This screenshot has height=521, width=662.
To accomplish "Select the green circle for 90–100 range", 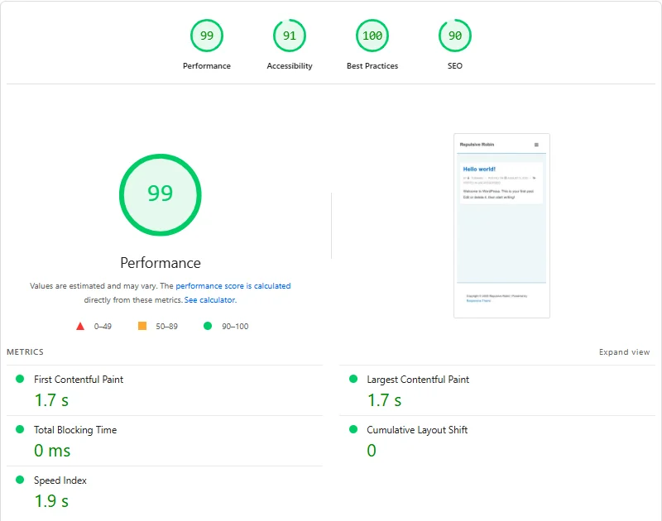I will (206, 326).
